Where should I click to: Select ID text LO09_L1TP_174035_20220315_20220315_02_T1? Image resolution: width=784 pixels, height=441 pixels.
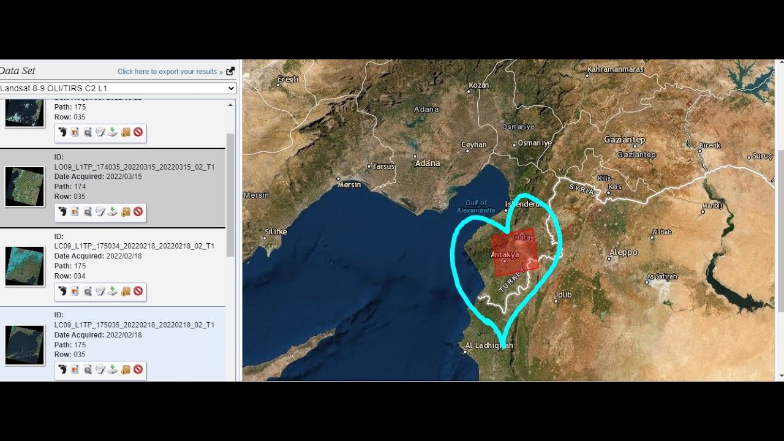(x=134, y=167)
